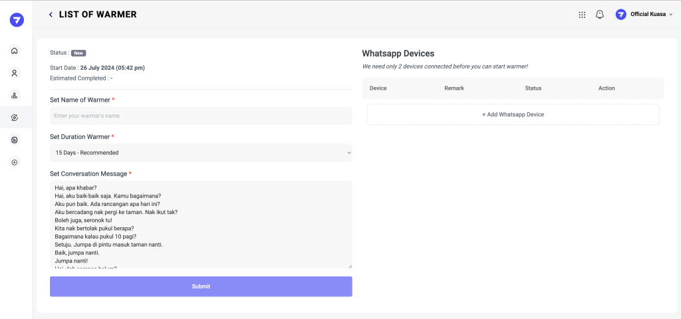
Task: Open the apps grid icon in header
Action: tap(582, 15)
